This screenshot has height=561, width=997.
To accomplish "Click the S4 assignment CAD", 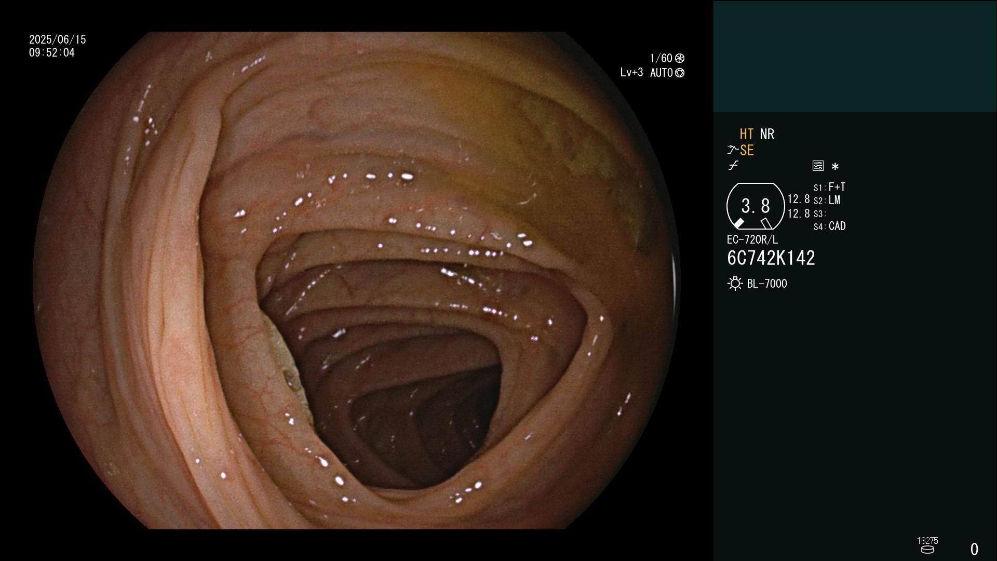I will click(837, 226).
